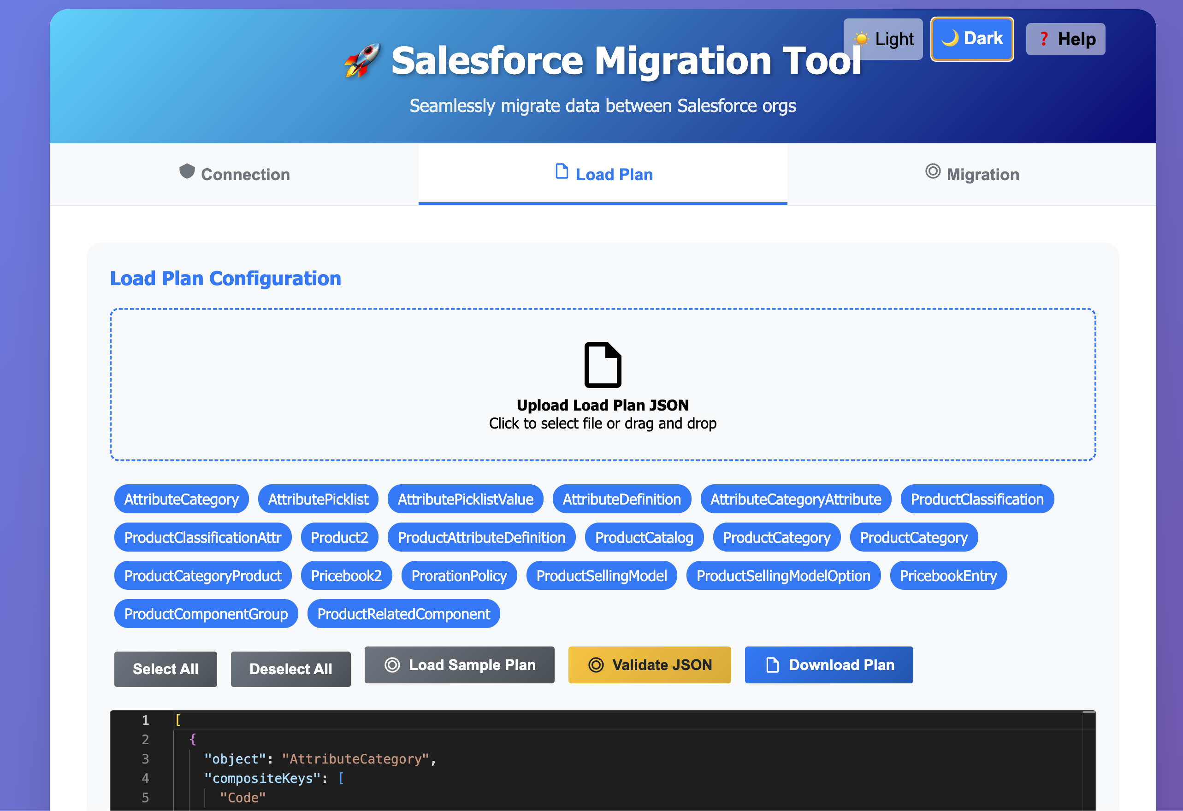The width and height of the screenshot is (1183, 811).
Task: Click the circle icon in Load Sample Plan button
Action: click(x=392, y=665)
